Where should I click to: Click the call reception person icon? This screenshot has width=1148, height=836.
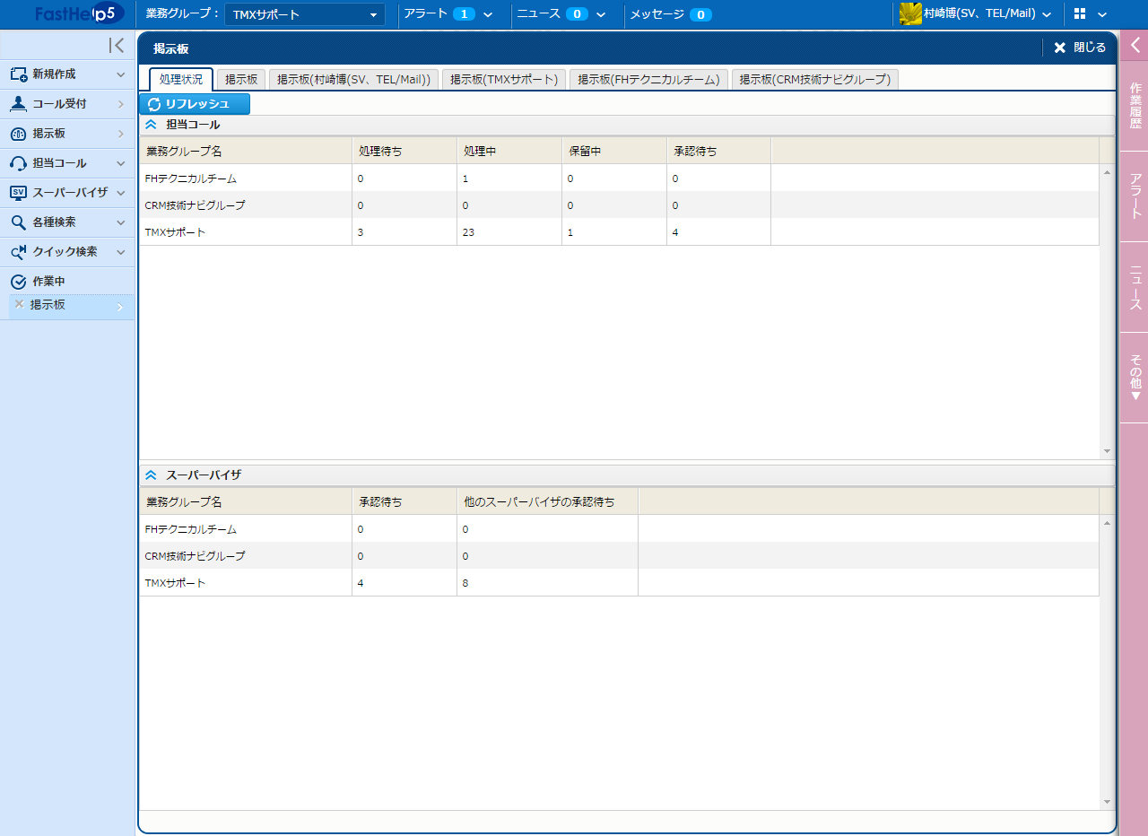pos(19,104)
